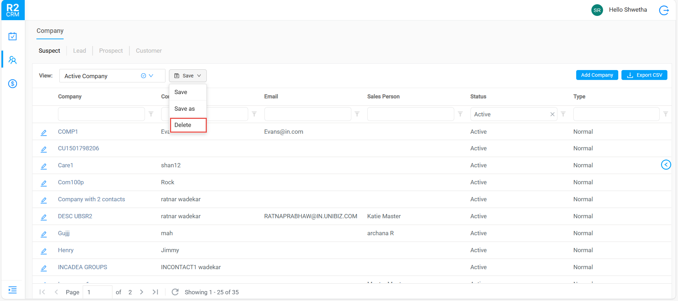The image size is (678, 301).
Task: Collapse the Save dropdown button
Action: [x=188, y=76]
